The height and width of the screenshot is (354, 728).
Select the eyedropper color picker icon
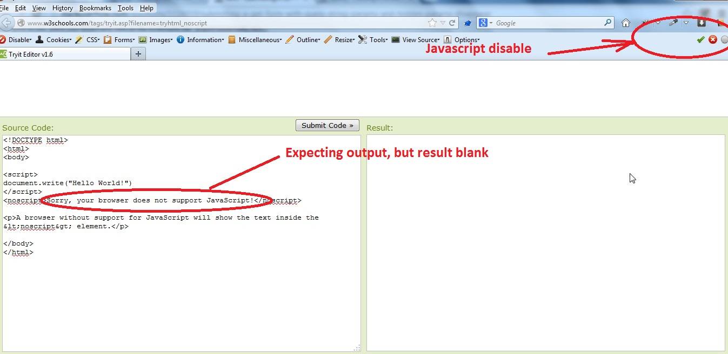[673, 23]
